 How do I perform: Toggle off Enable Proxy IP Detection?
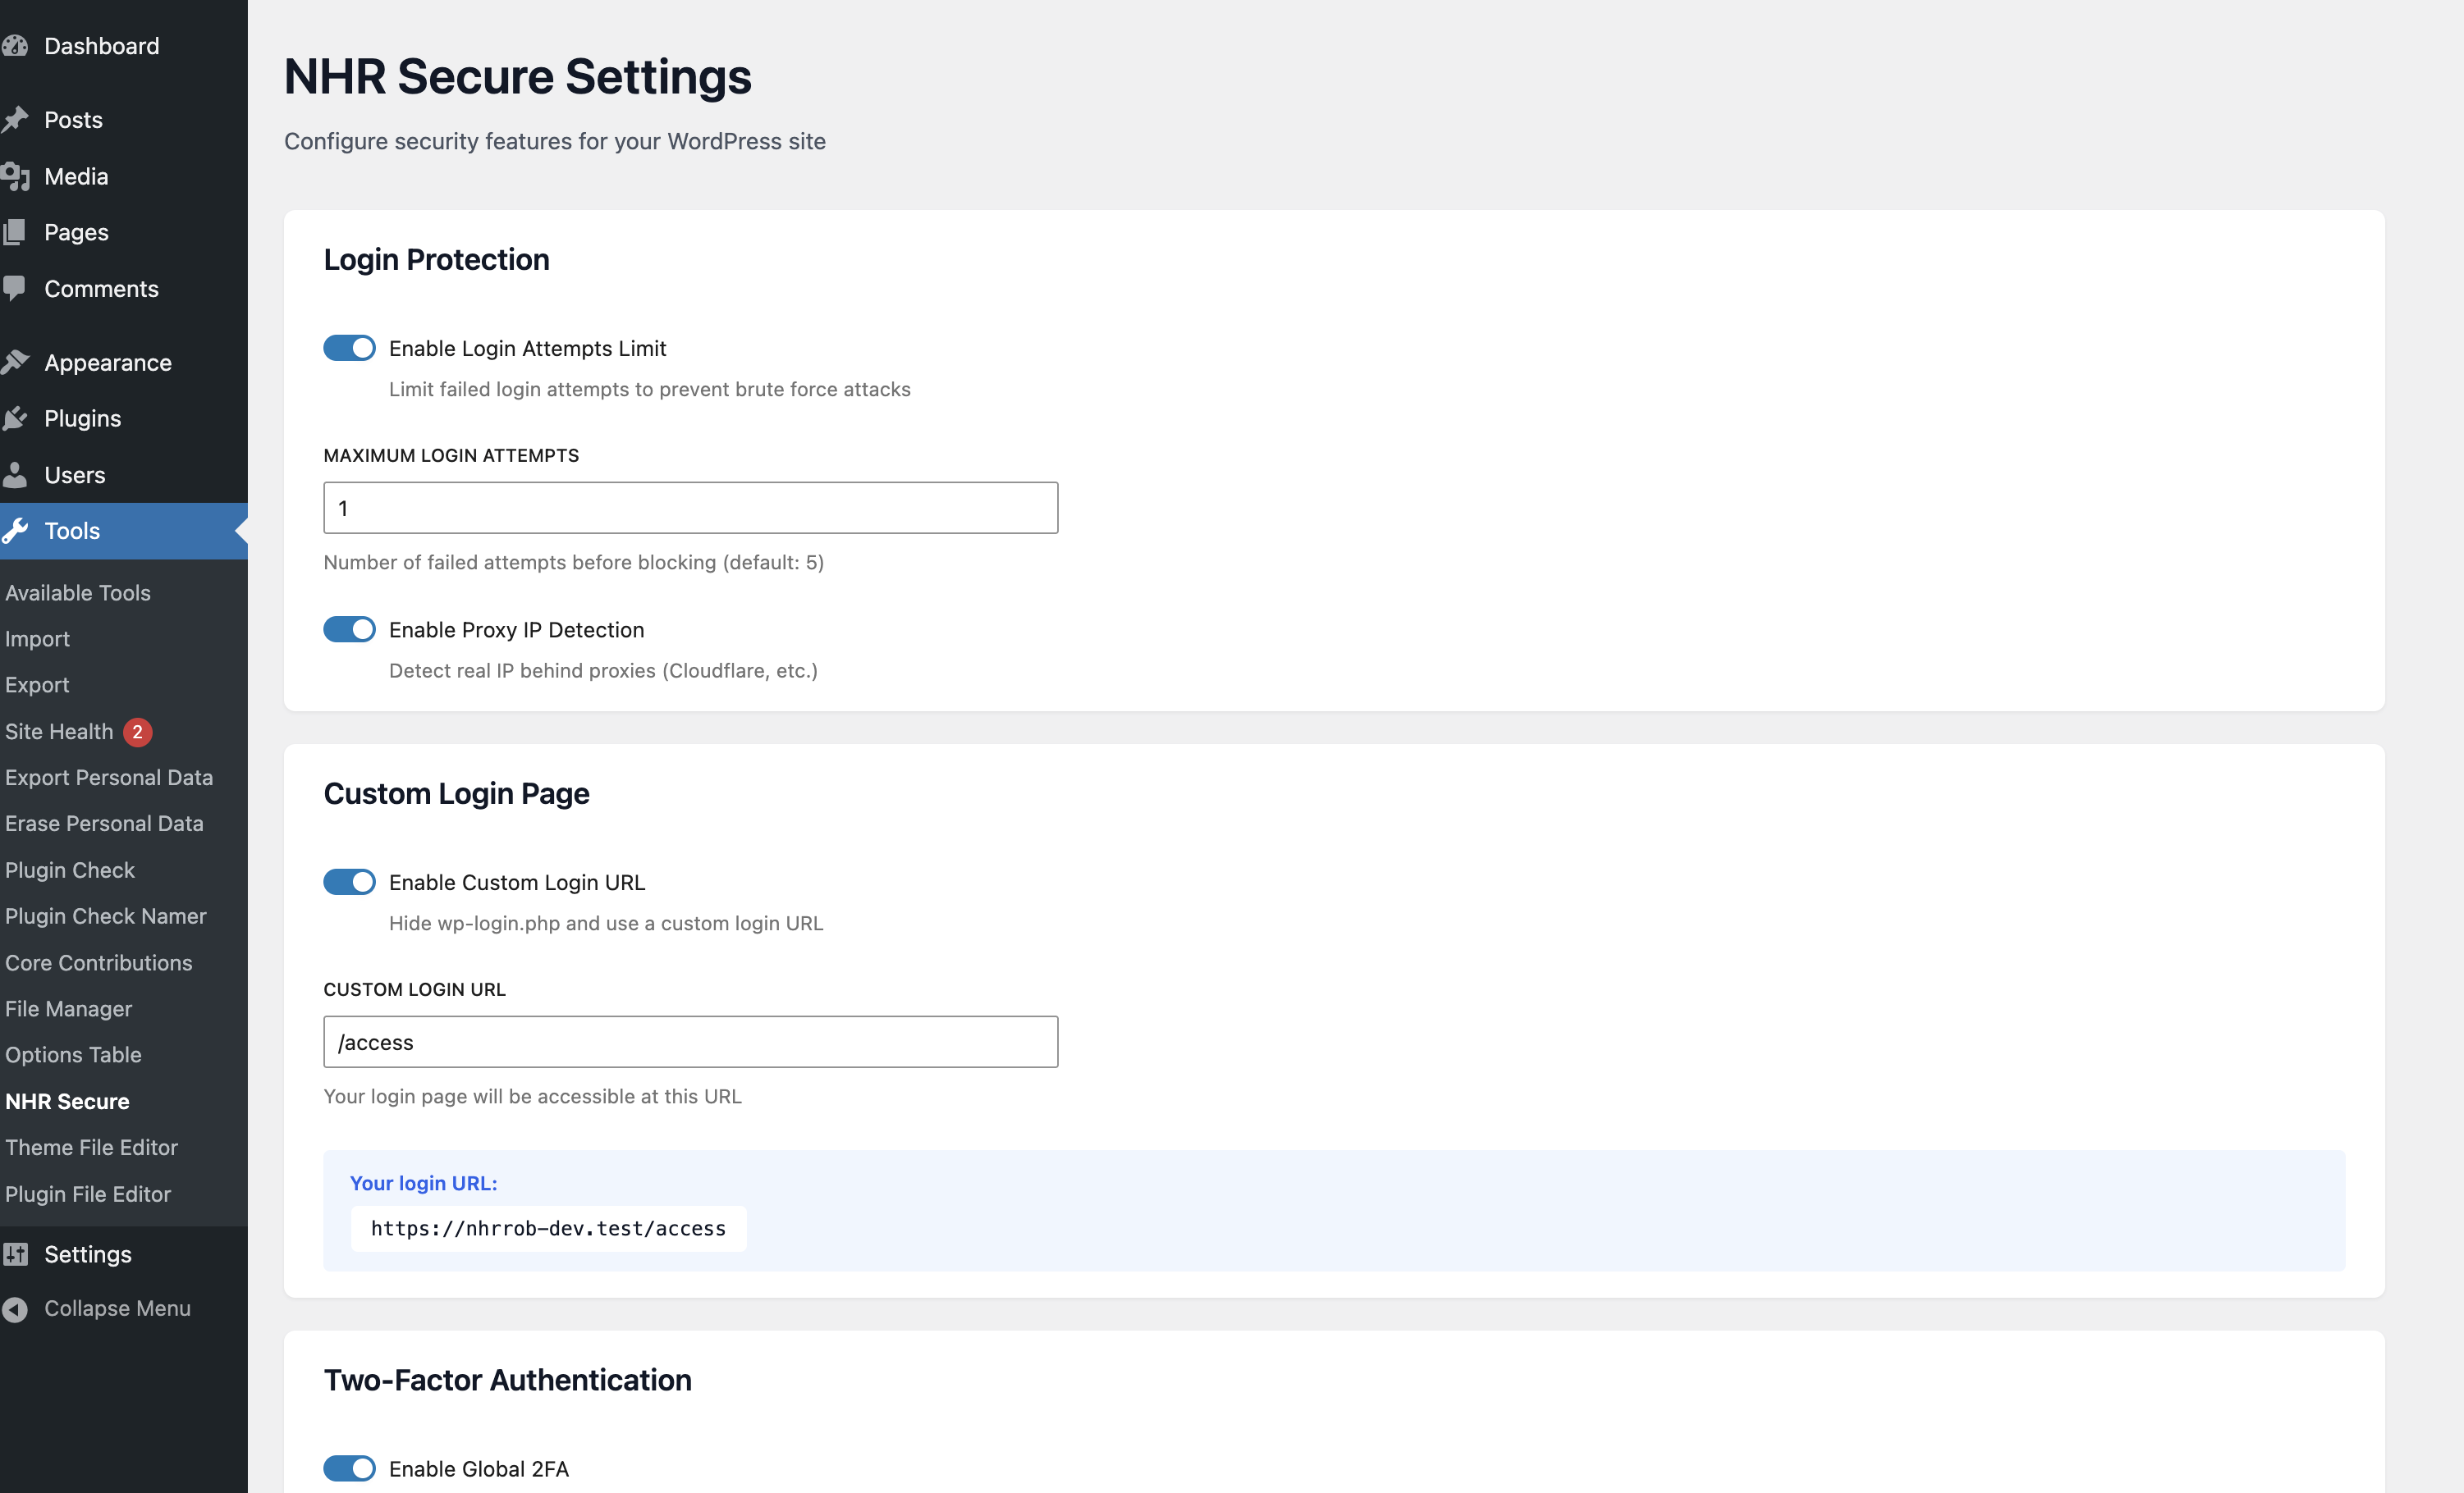coord(349,629)
